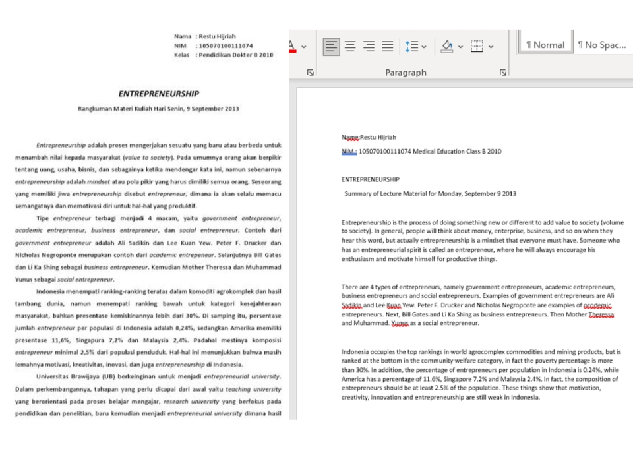
Task: Click 'Rangkuman Materi Kuliah' subtitle line
Action: pos(158,109)
